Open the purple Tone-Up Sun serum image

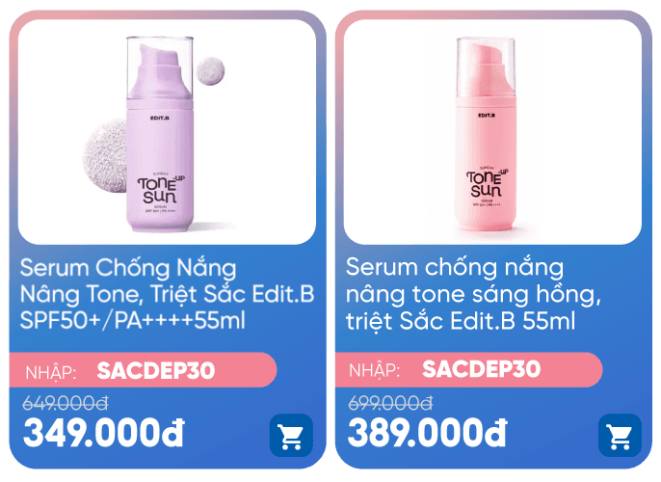click(167, 132)
